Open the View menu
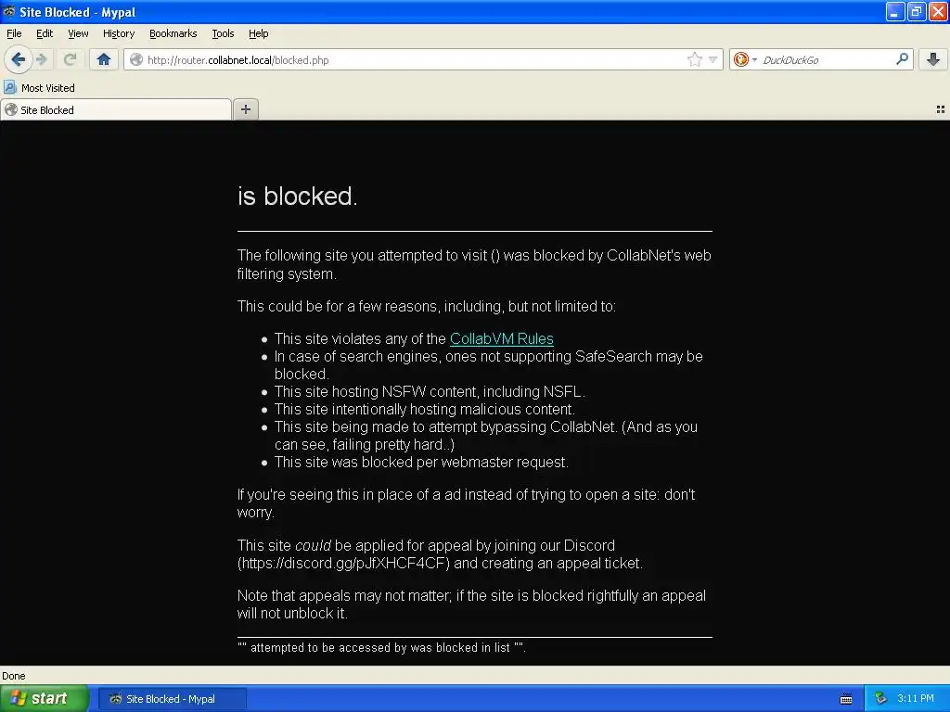The width and height of the screenshot is (950, 712). point(78,33)
